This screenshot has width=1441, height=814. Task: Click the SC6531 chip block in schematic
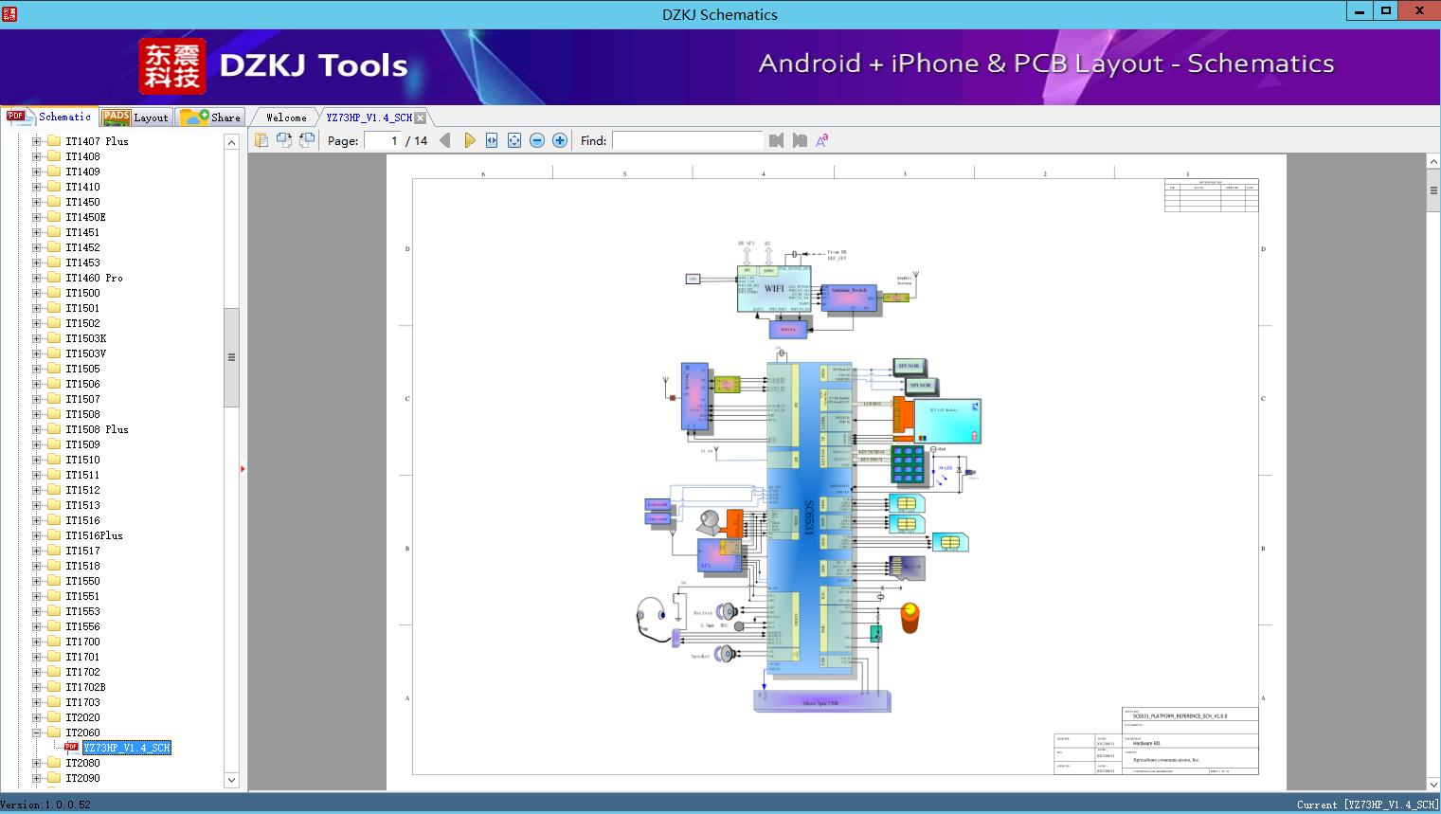tap(809, 519)
